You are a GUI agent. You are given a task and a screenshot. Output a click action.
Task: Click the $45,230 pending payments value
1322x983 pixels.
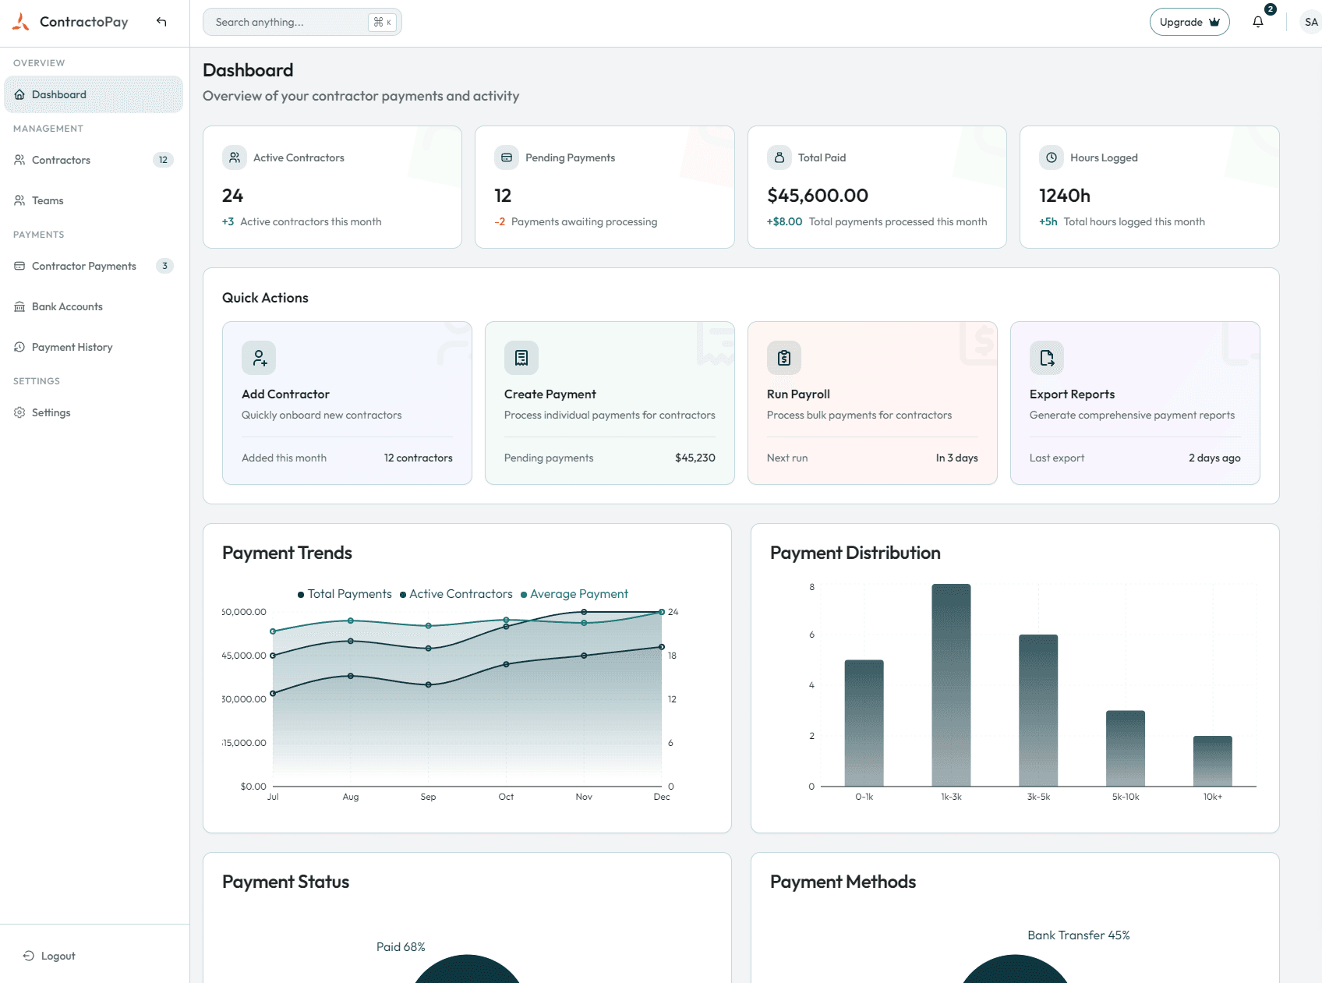click(x=695, y=458)
